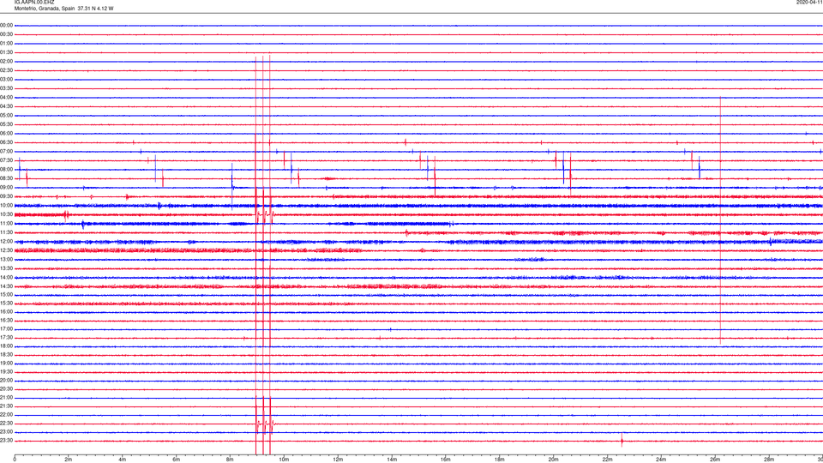This screenshot has height=463, width=823.
Task: Select the 11:00 trace time label
Action: (x=6, y=223)
